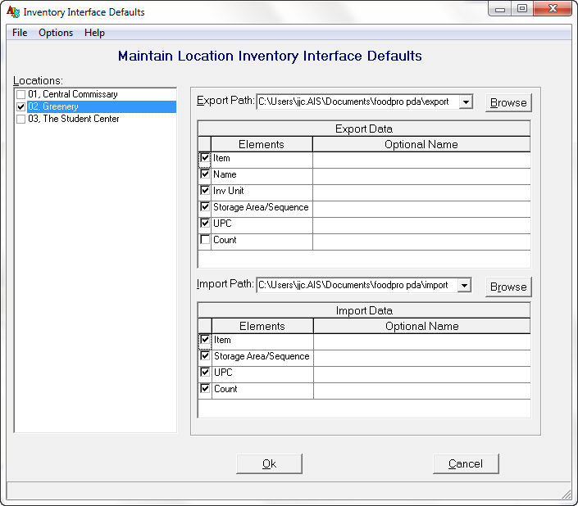Toggle the Export Data Name checkbox

[x=205, y=174]
